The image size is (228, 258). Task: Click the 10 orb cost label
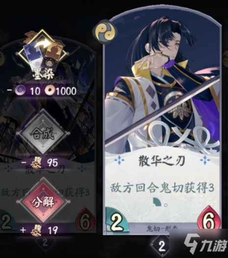(35, 91)
